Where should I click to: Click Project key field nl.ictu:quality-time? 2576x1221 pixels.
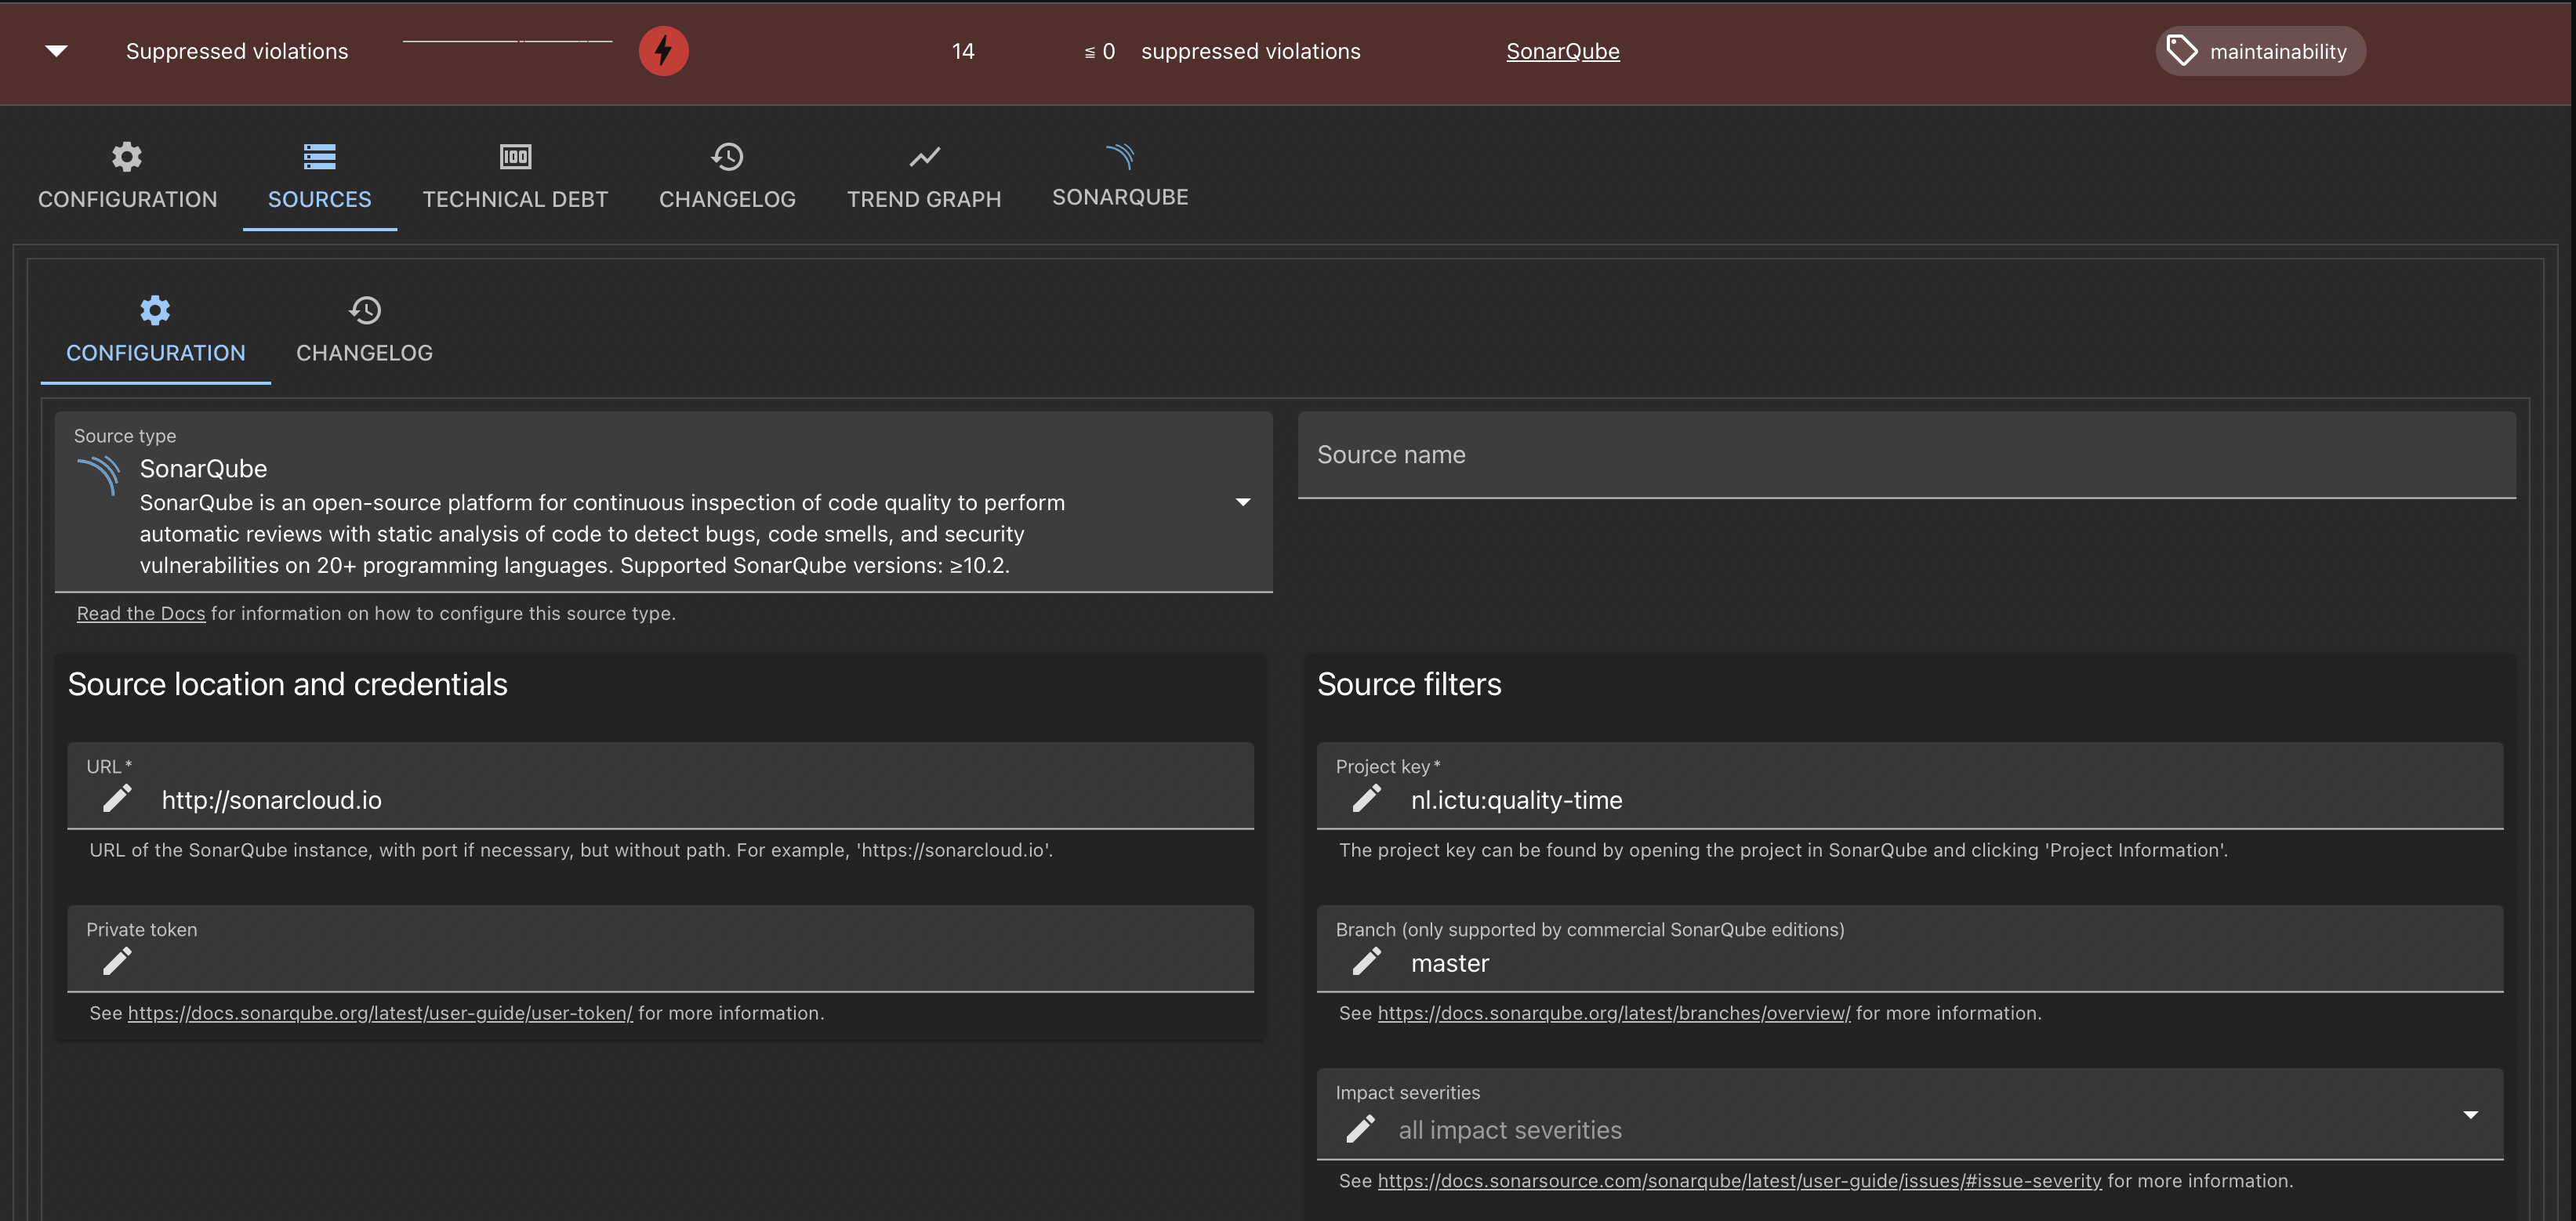(1910, 786)
